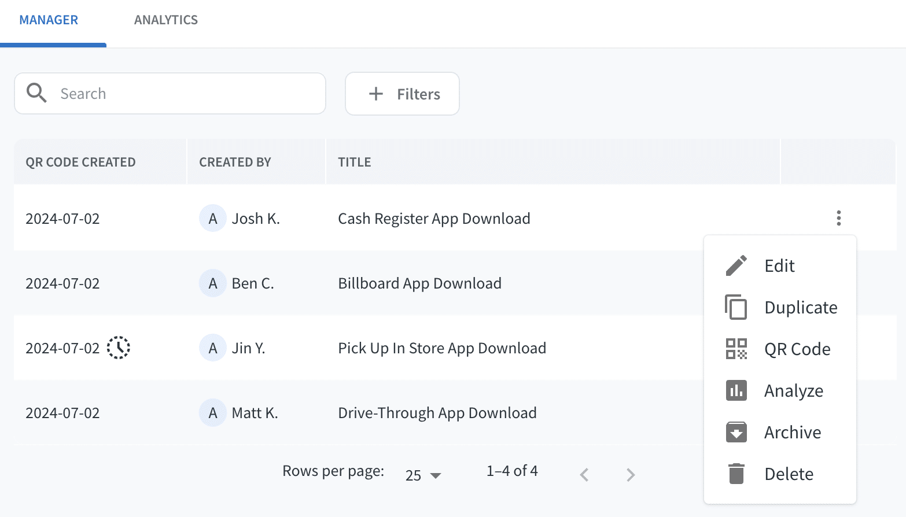Click Matt K.'s avatar circle
Image resolution: width=906 pixels, height=517 pixels.
[212, 412]
